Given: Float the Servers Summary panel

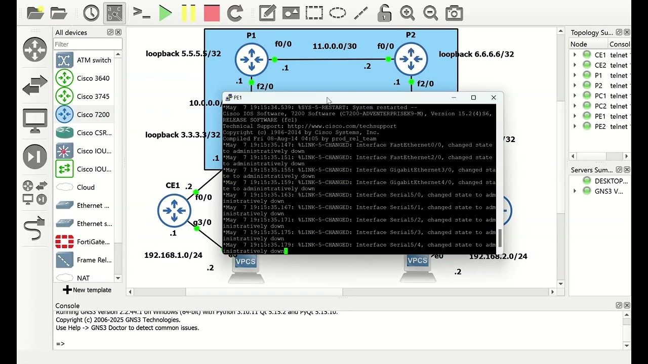Looking at the screenshot, I should point(619,170).
